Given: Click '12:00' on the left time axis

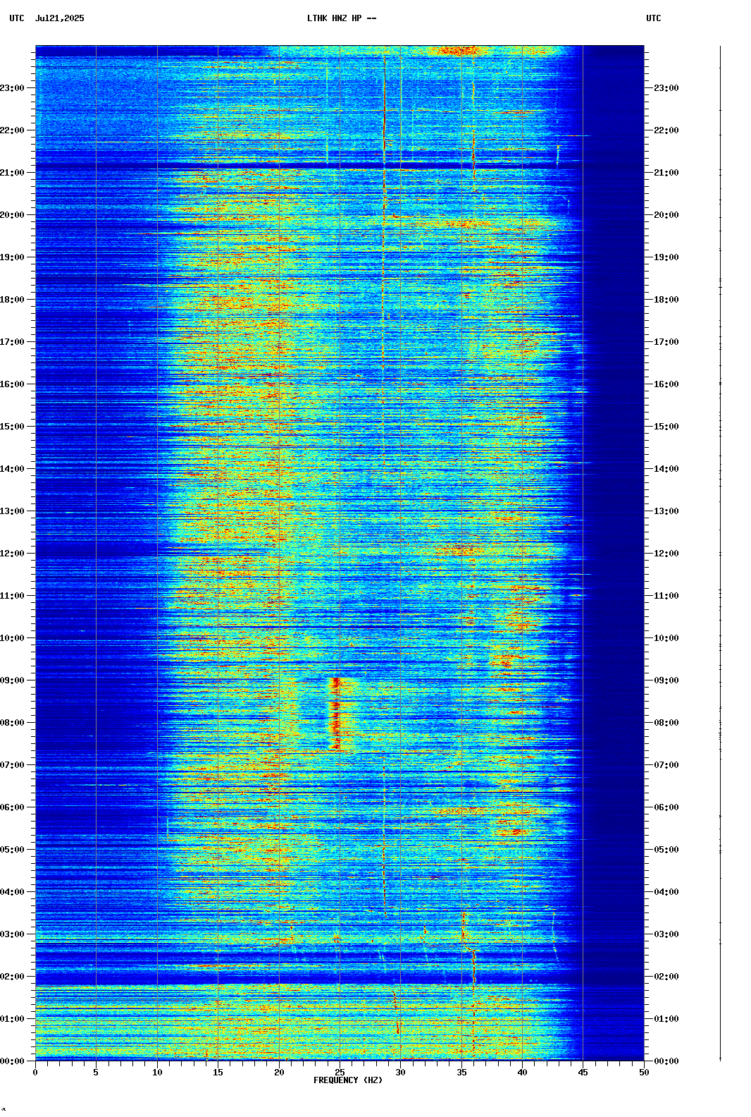Looking at the screenshot, I should [12, 554].
